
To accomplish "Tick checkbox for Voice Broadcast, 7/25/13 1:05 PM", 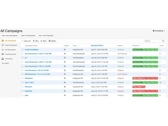I will coord(23,66).
